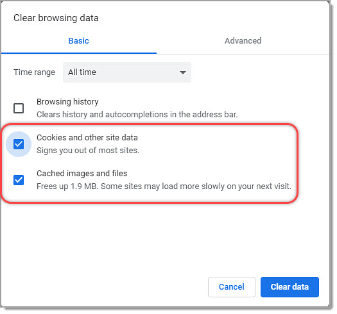Click the Cookies and other site data label
The image size is (337, 314).
[87, 138]
